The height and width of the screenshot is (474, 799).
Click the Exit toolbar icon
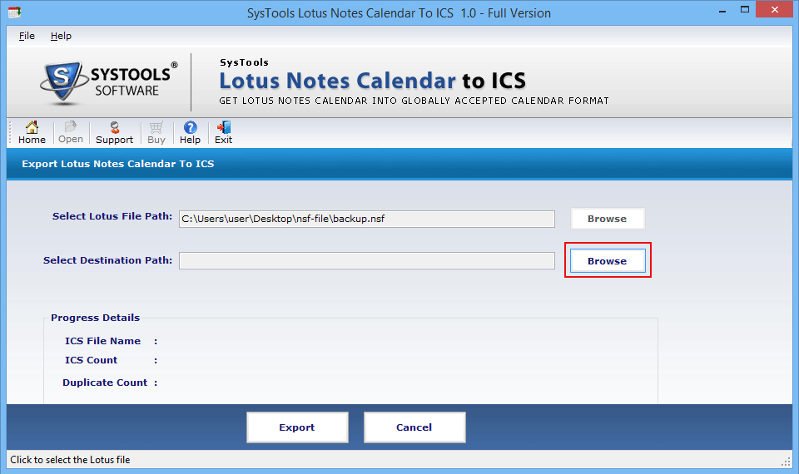(x=223, y=132)
